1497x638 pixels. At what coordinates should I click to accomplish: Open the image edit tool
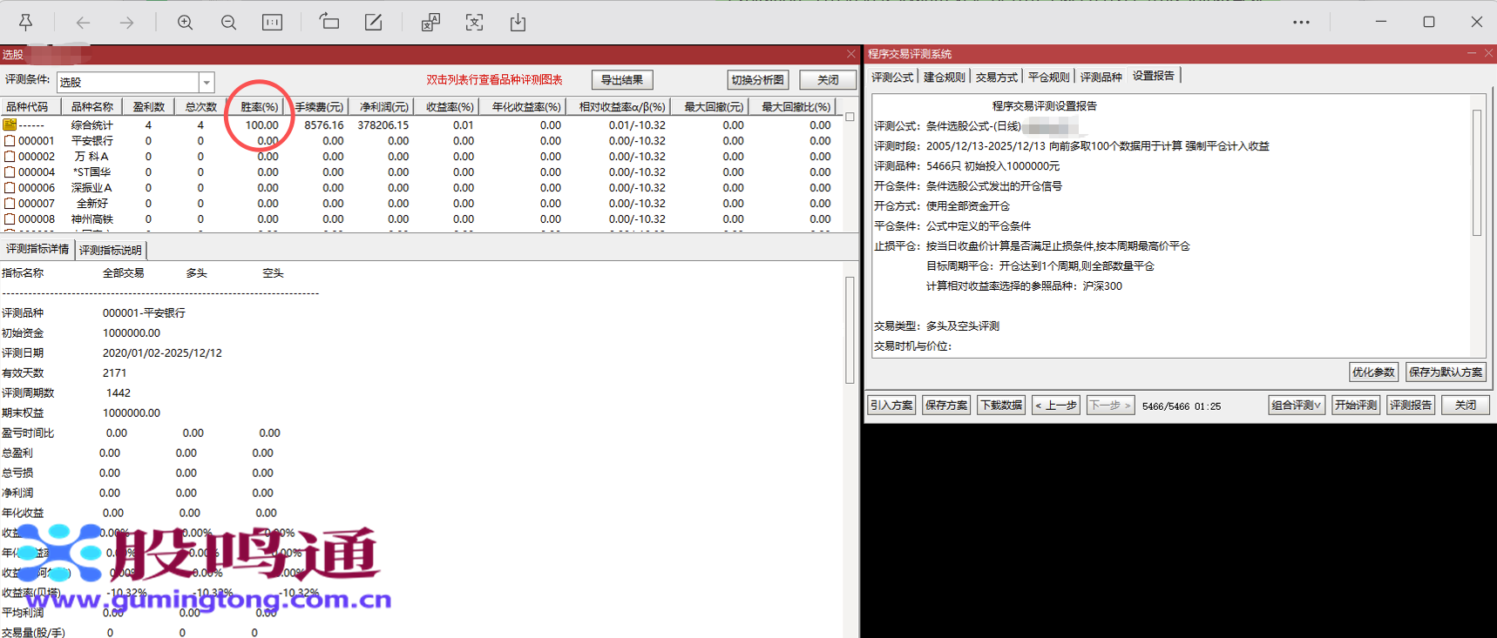(x=373, y=22)
